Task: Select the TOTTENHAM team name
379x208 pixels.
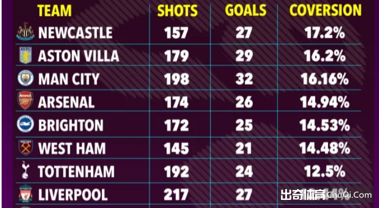Action: coord(76,172)
